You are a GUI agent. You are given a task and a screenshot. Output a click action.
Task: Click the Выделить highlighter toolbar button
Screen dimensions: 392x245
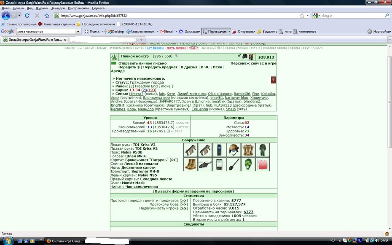click(267, 32)
